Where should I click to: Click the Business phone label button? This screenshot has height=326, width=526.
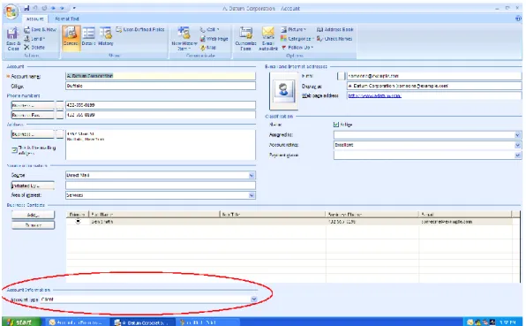click(x=33, y=105)
